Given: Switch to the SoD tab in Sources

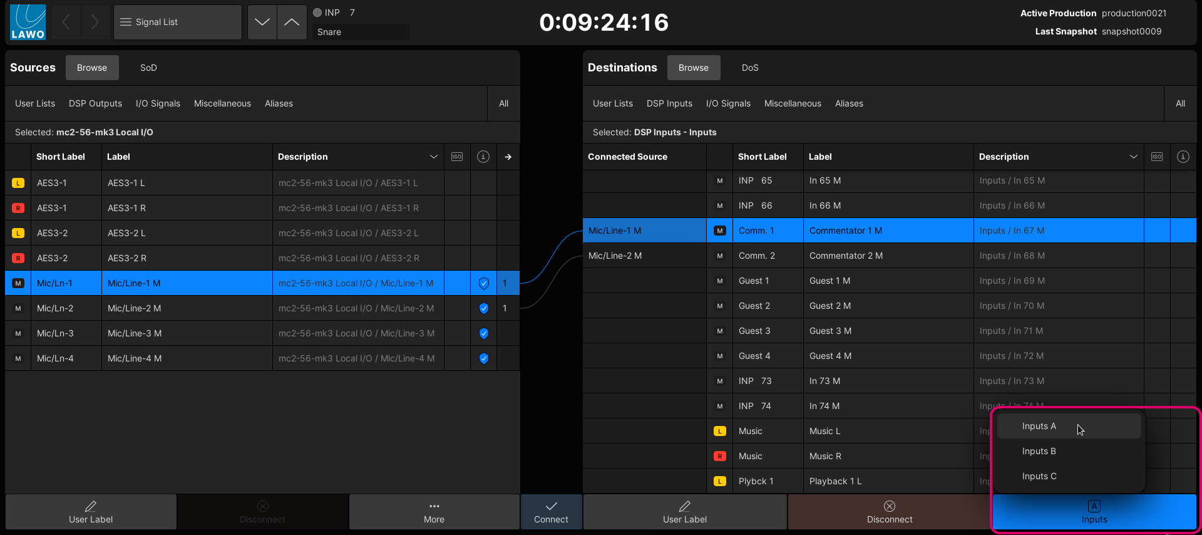Looking at the screenshot, I should click(x=148, y=68).
